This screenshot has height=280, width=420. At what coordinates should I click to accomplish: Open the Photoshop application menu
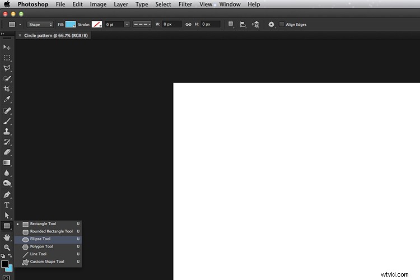pyautogui.click(x=33, y=4)
